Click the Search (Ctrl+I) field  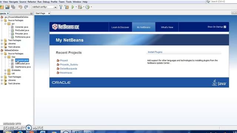[x=224, y=1]
